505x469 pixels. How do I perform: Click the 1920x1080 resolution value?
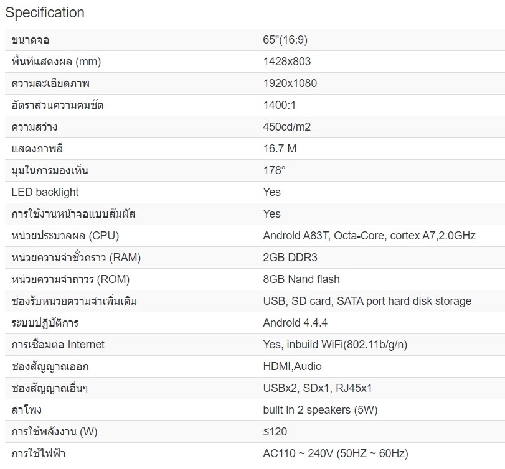tap(290, 83)
